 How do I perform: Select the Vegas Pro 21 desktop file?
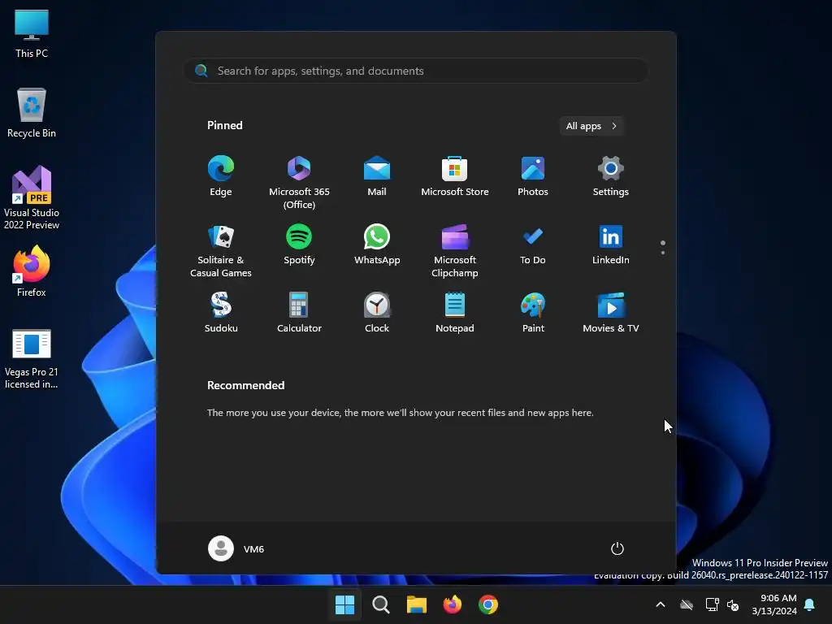pyautogui.click(x=32, y=358)
